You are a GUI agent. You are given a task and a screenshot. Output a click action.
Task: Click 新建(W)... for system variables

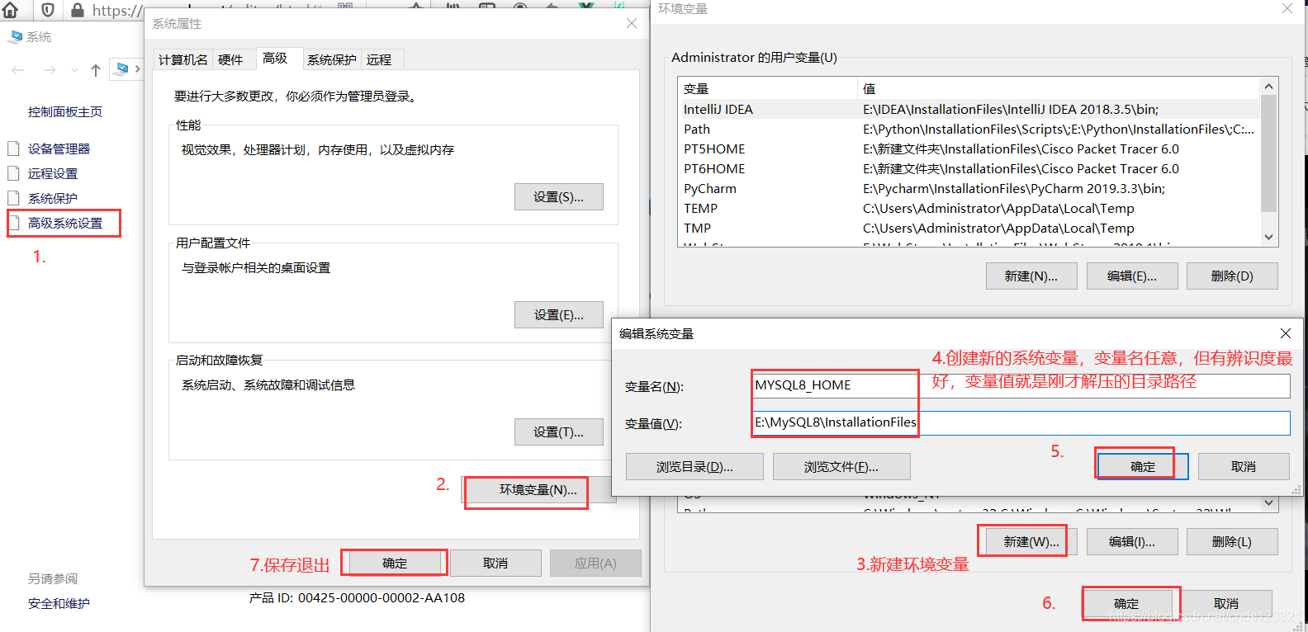(x=1031, y=541)
